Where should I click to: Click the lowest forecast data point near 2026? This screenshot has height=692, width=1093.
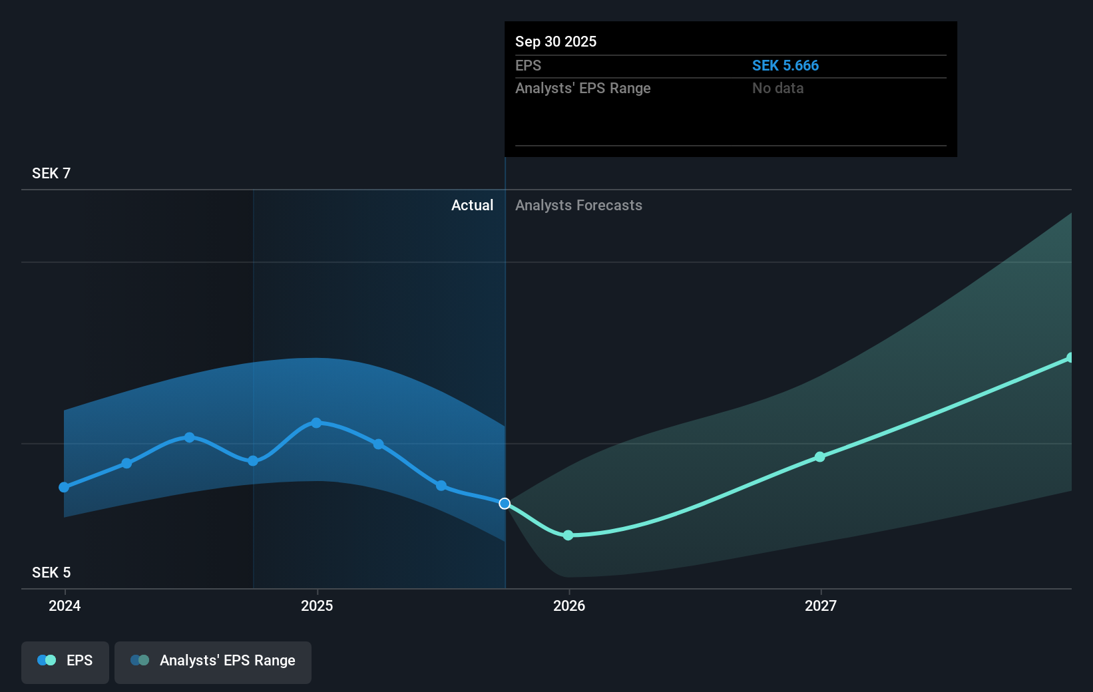click(x=568, y=534)
